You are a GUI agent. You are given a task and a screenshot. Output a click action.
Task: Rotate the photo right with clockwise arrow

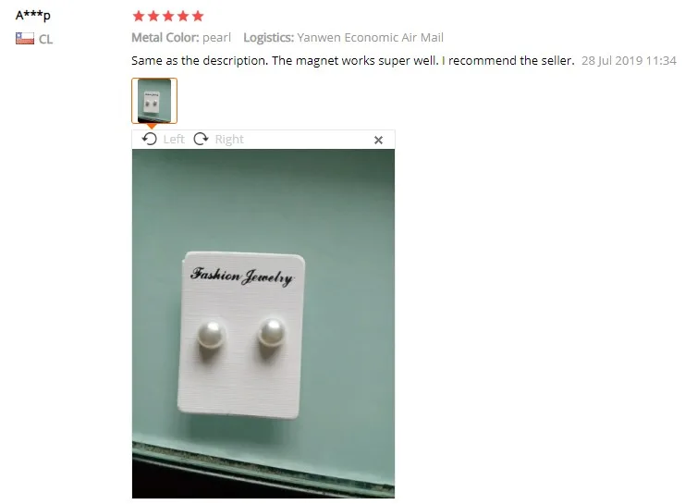[x=201, y=139]
